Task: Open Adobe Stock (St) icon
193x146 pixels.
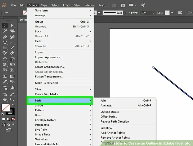Action: click(123, 5)
